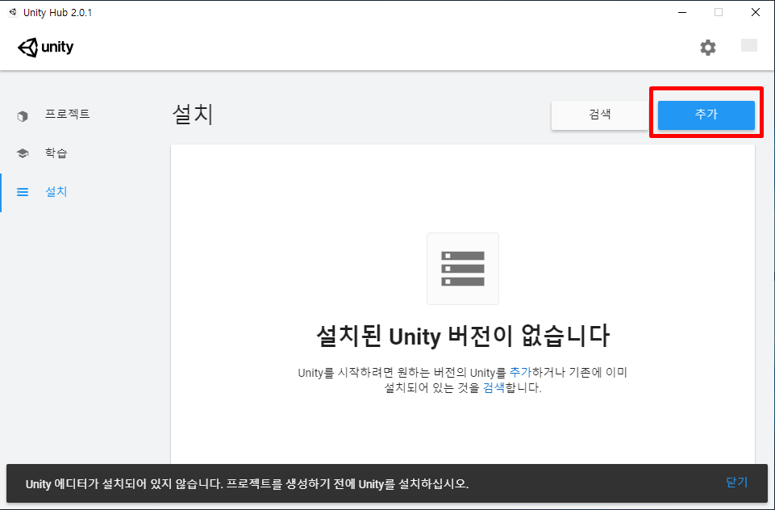The height and width of the screenshot is (510, 775).
Task: Click the Unity logo in the header
Action: 45,48
